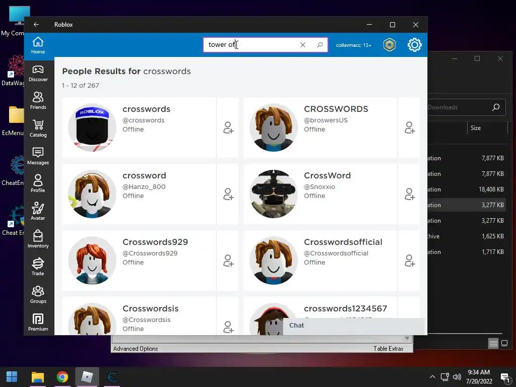Switch to Roblox taskbar icon
This screenshot has width=516, height=387.
pos(87,377)
